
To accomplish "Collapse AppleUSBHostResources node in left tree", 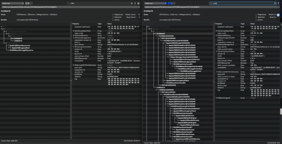I will pyautogui.click(x=8, y=46).
